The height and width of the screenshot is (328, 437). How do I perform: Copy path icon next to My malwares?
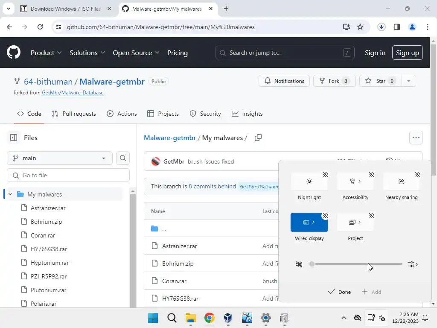258,138
